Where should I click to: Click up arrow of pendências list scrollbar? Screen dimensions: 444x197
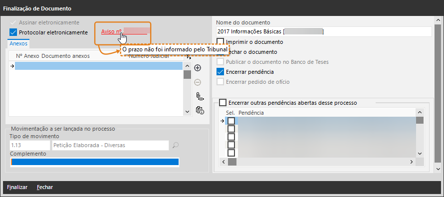click(x=420, y=113)
